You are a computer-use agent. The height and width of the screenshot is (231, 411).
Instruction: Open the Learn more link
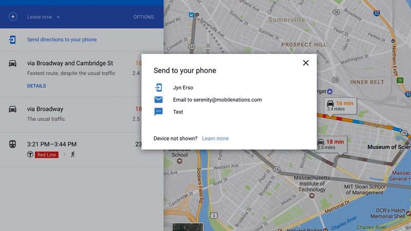coord(215,139)
